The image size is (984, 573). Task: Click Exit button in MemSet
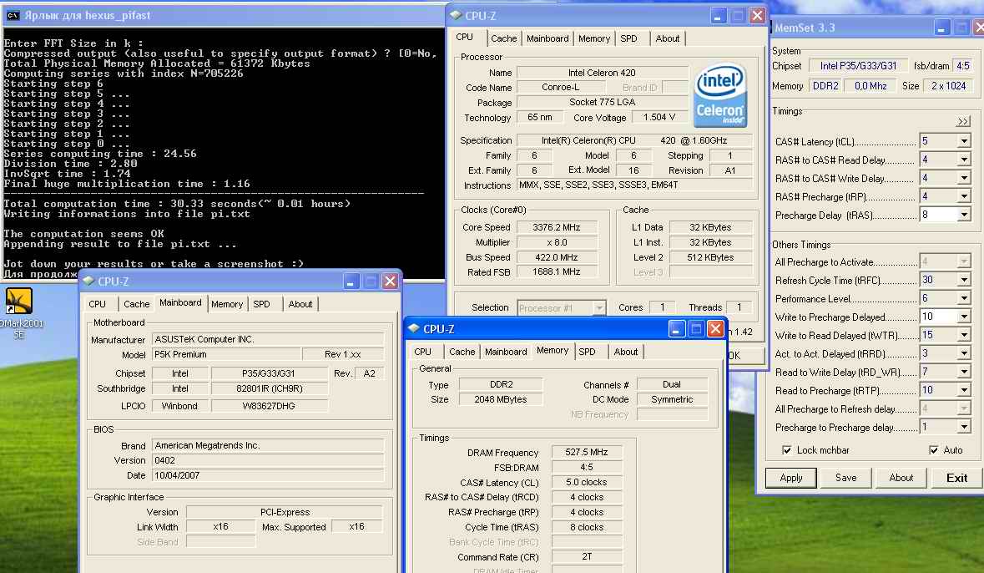(956, 478)
